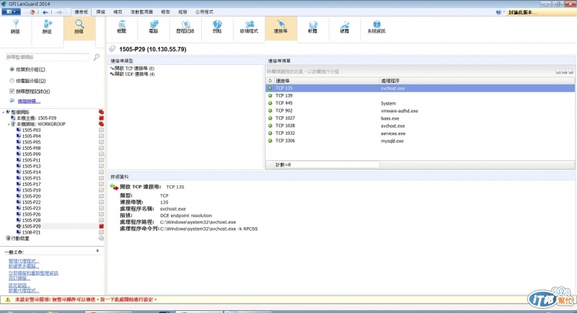Open the Software disc view
This screenshot has width=577, height=313.
[x=312, y=27]
